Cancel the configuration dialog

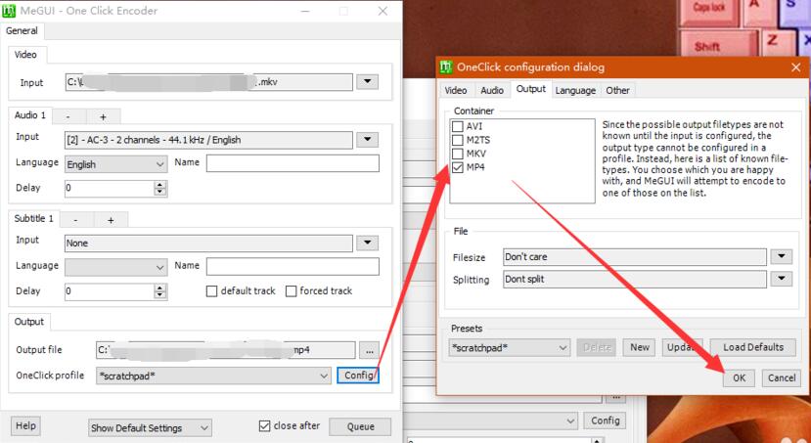pyautogui.click(x=782, y=377)
